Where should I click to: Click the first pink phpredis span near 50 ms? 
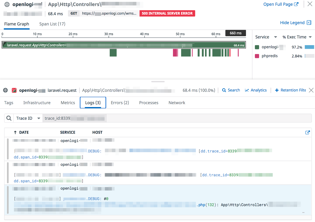(x=175, y=52)
